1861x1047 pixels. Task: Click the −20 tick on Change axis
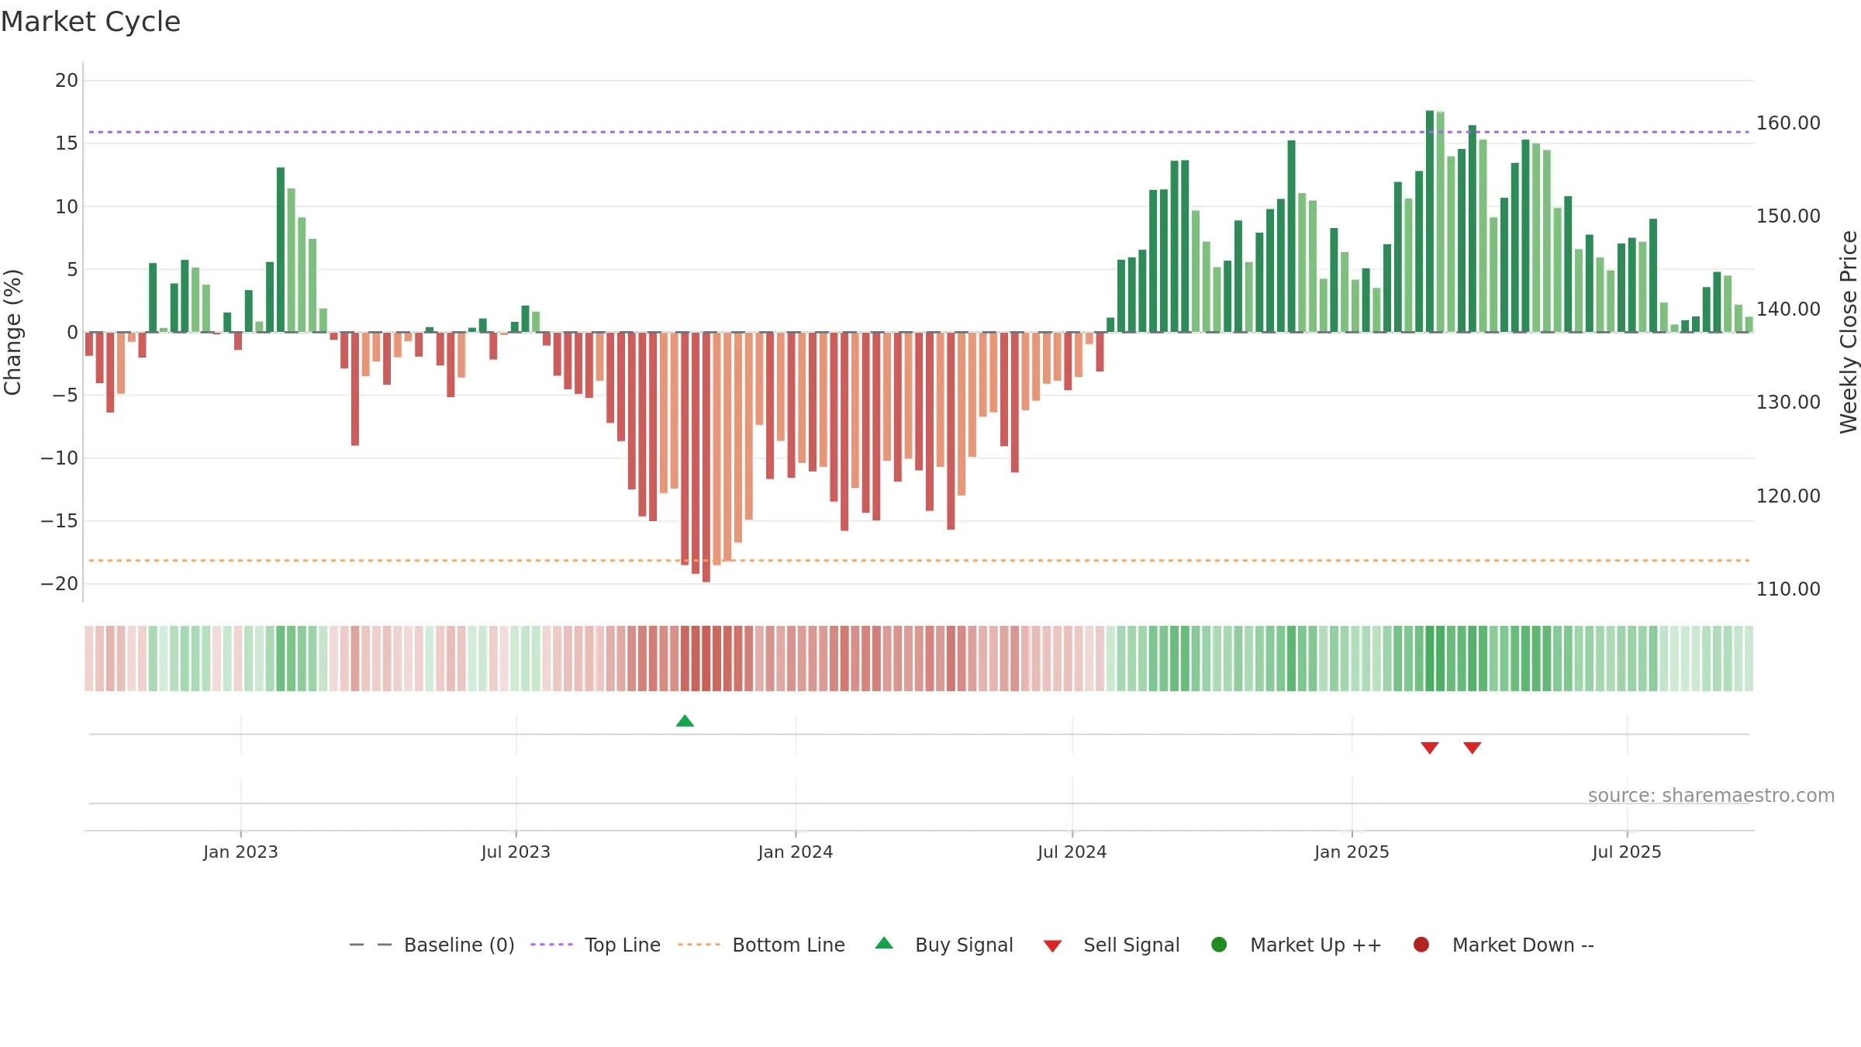pos(60,584)
